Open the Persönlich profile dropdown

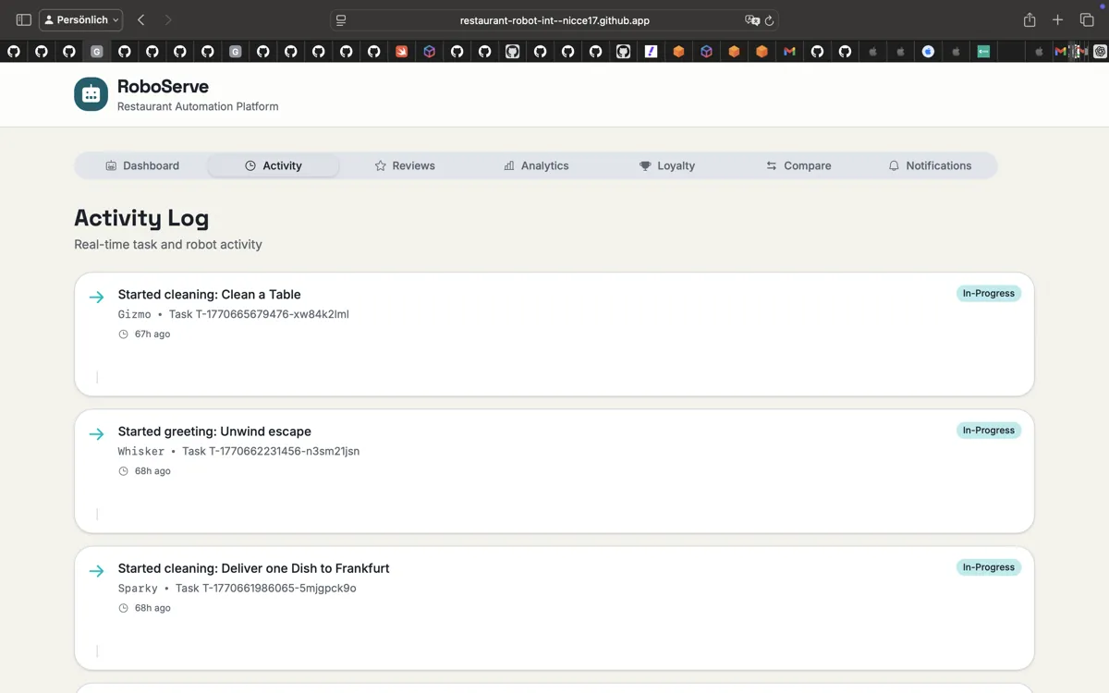(81, 20)
